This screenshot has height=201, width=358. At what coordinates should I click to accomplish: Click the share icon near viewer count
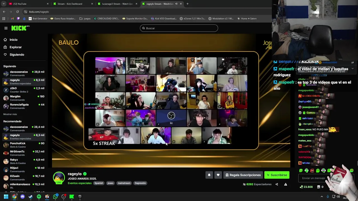coord(277,184)
